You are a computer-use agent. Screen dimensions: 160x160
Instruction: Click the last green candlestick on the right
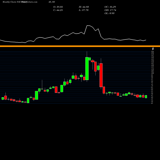146,97
